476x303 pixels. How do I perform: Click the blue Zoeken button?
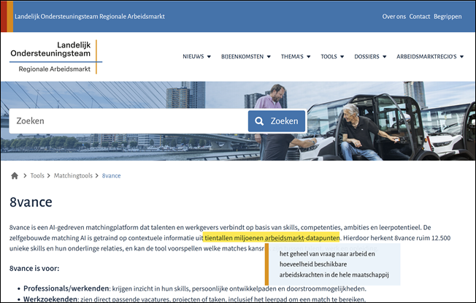(x=277, y=121)
